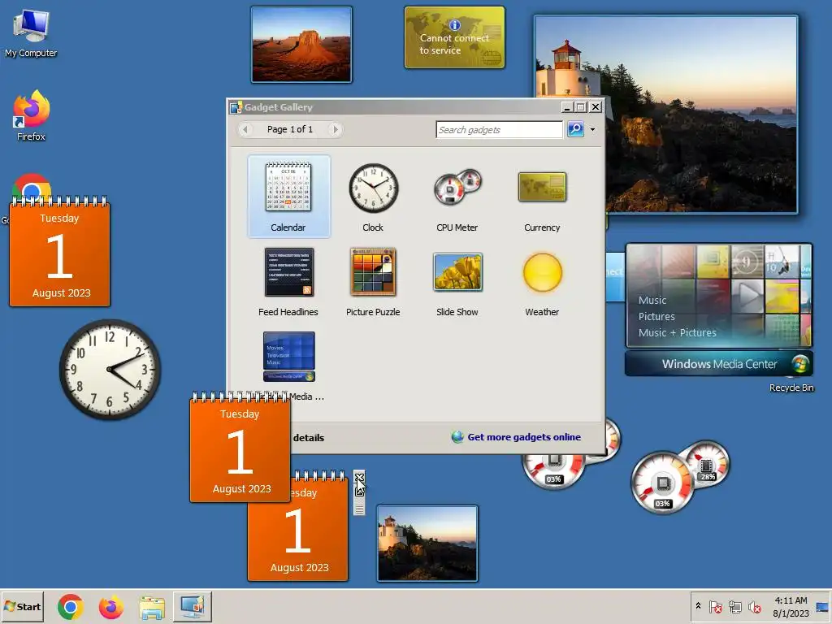Screen dimensions: 832x624
Task: Click the middle calendar gadget overlapping the gallery
Action: (240, 448)
